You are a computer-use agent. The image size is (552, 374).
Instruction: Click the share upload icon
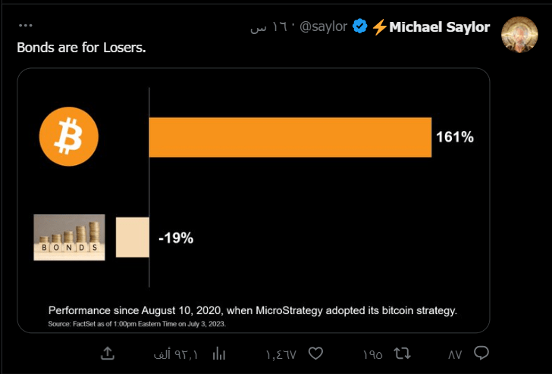click(108, 354)
